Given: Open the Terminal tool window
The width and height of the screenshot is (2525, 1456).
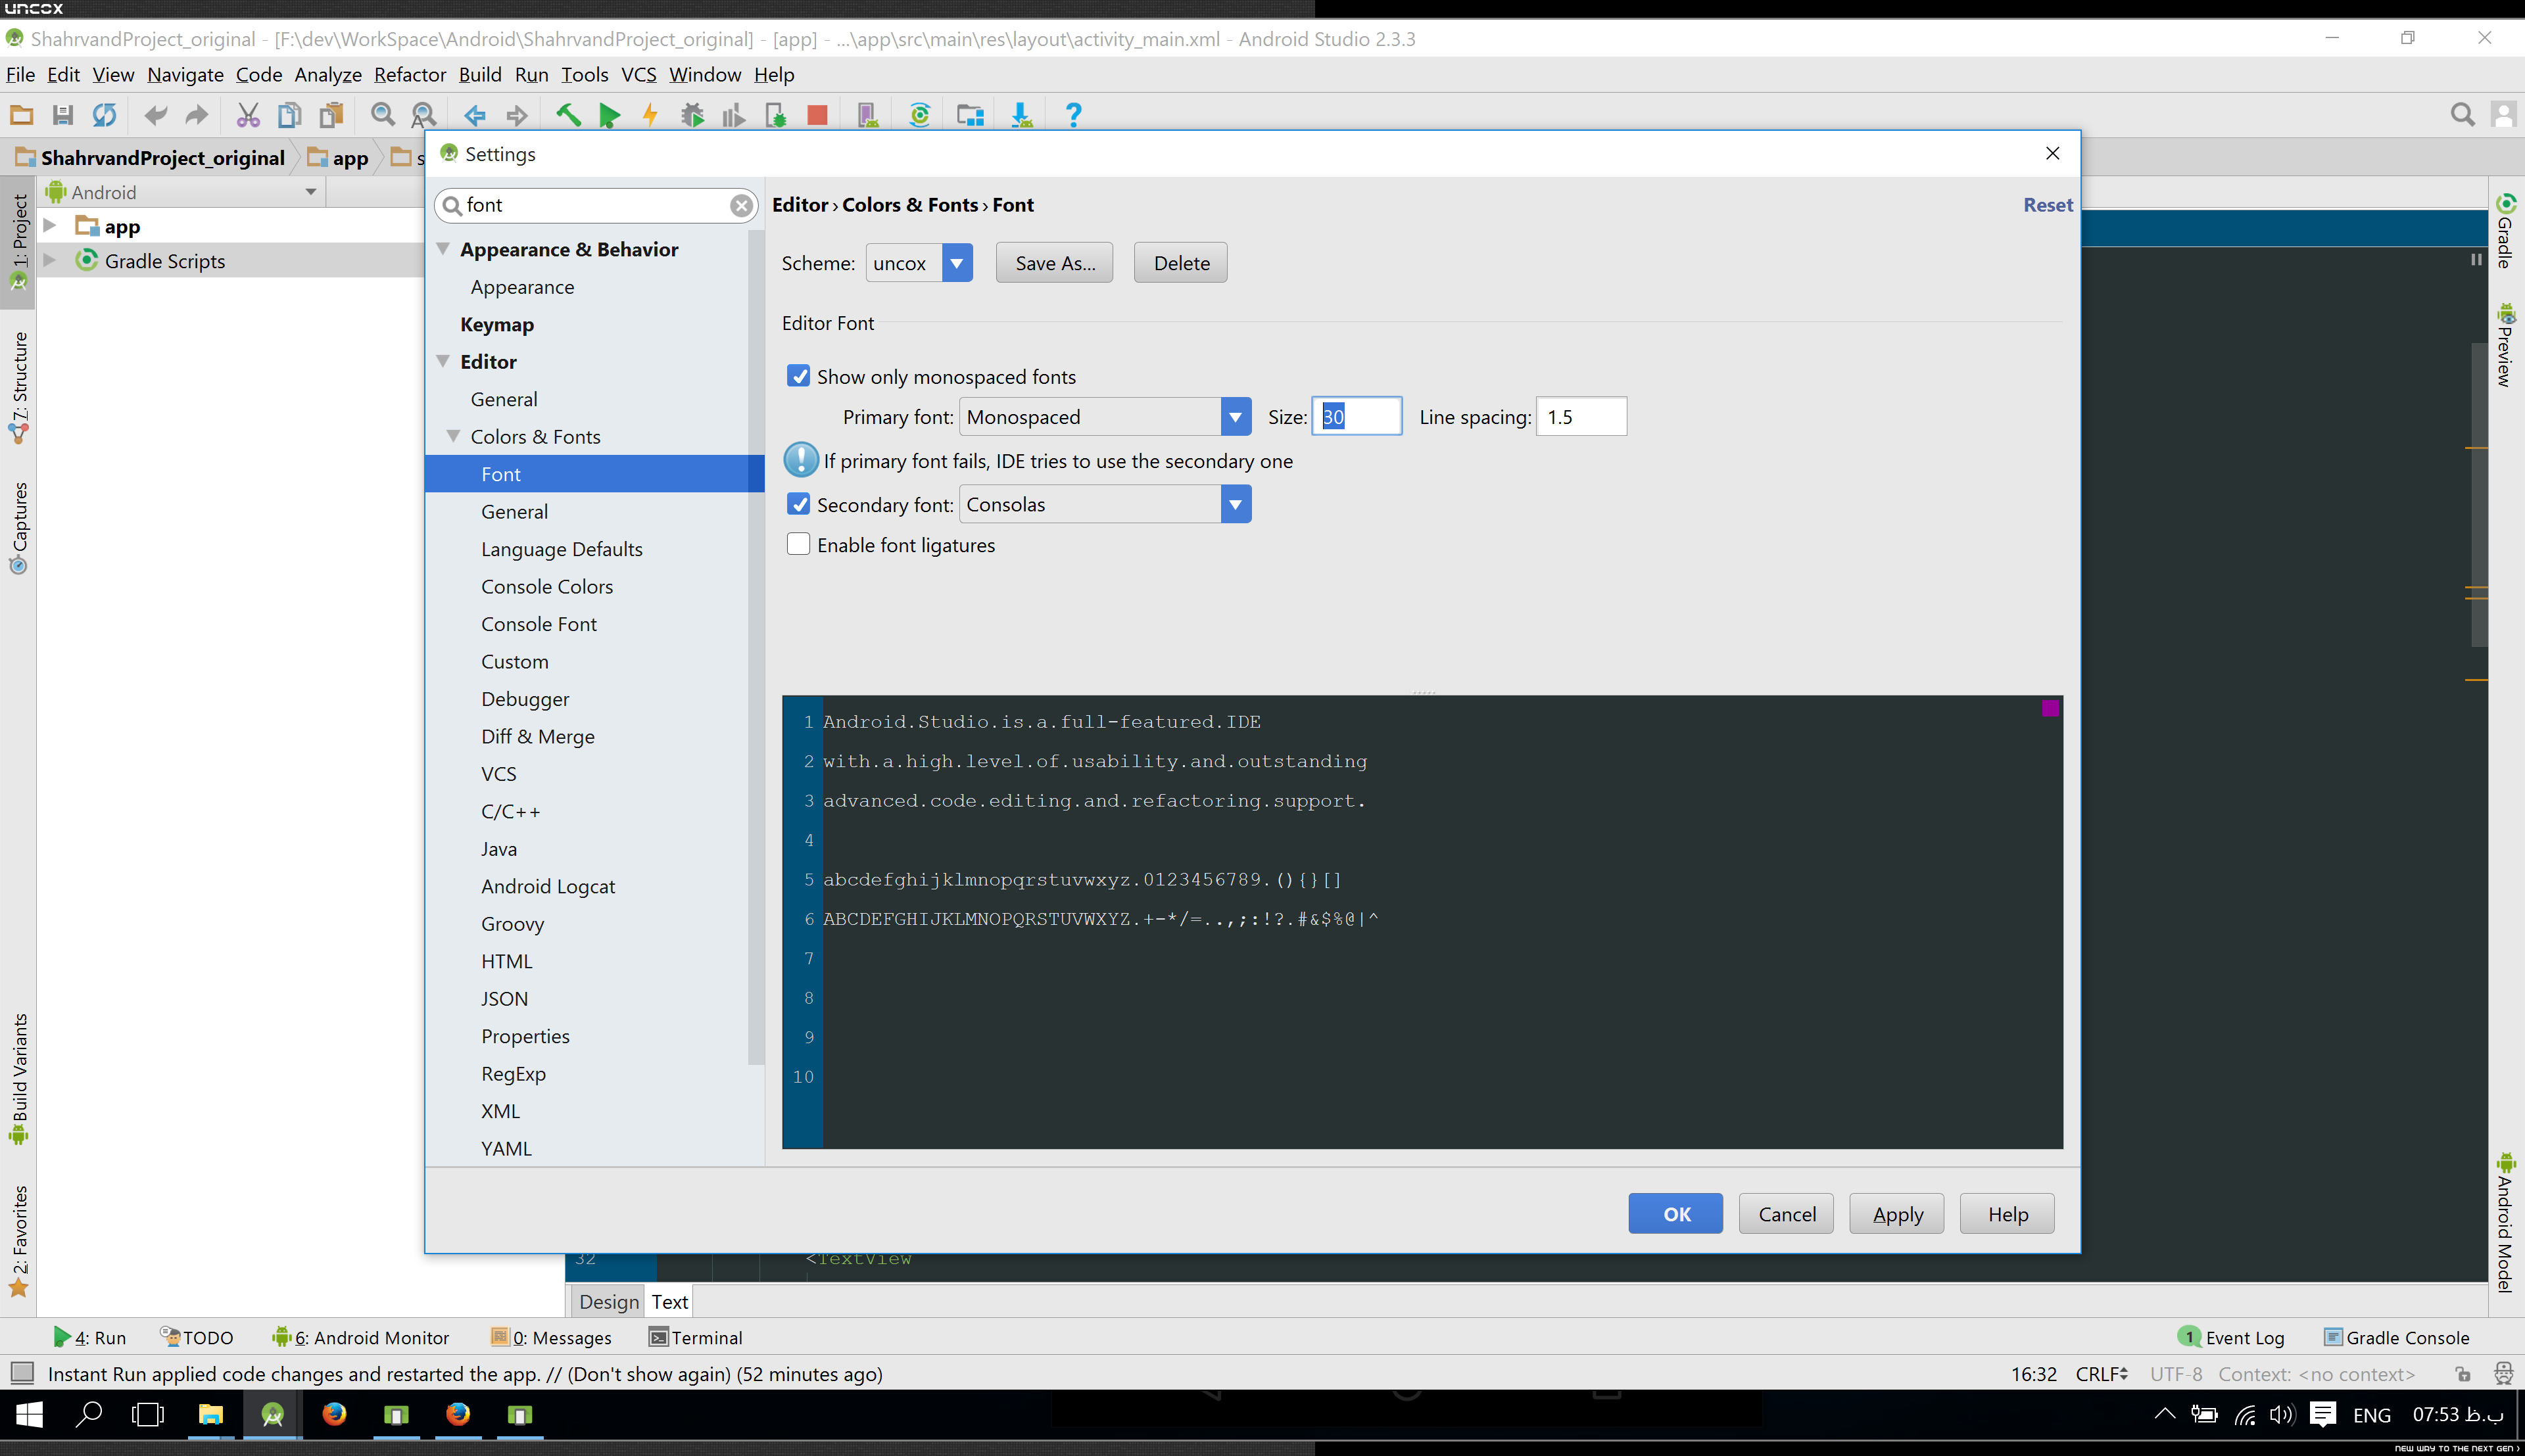Looking at the screenshot, I should (696, 1337).
